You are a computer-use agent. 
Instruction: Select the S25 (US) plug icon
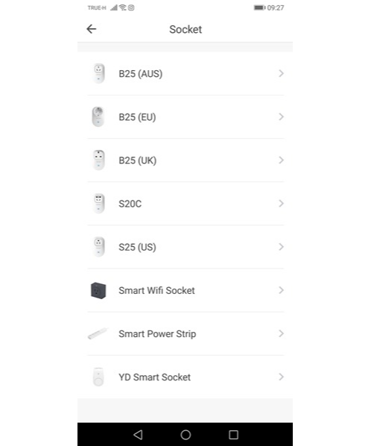pyautogui.click(x=98, y=247)
